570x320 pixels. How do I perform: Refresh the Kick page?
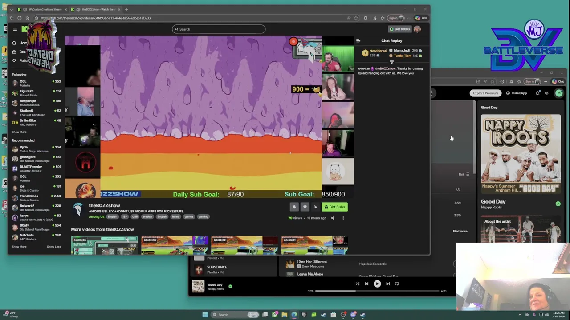pos(19,18)
